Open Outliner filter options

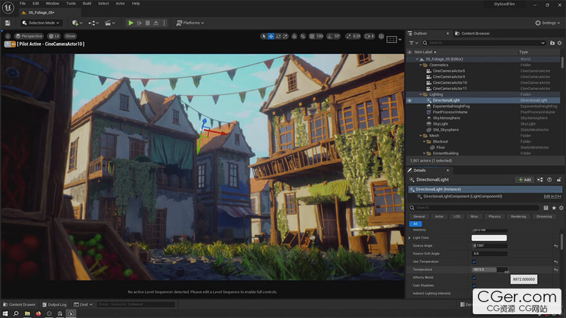click(414, 43)
